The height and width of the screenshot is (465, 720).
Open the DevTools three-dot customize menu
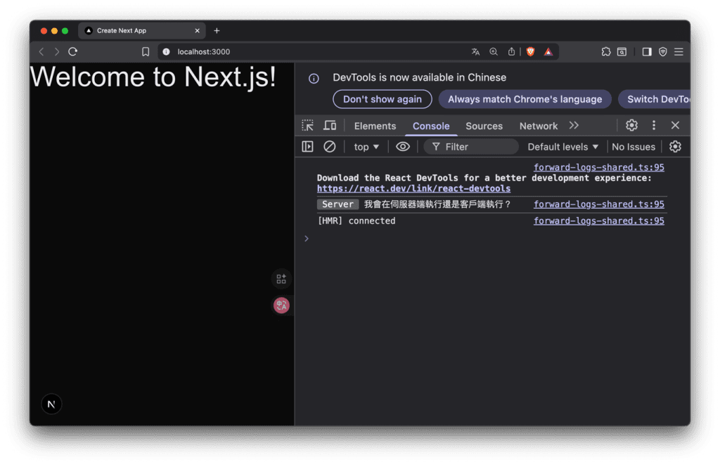click(654, 125)
